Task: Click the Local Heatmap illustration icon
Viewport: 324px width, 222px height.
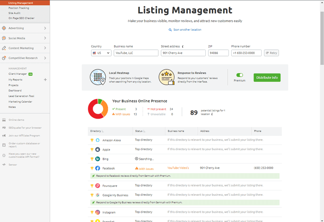Action: (x=98, y=77)
